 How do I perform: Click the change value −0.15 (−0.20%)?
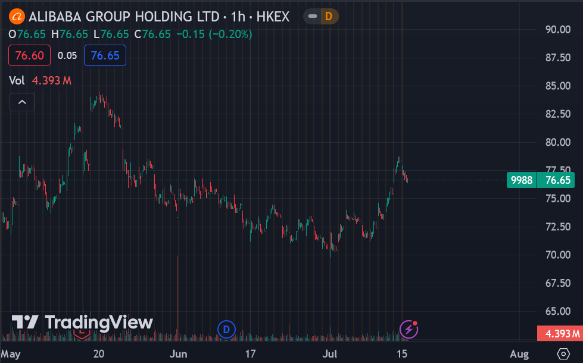214,34
